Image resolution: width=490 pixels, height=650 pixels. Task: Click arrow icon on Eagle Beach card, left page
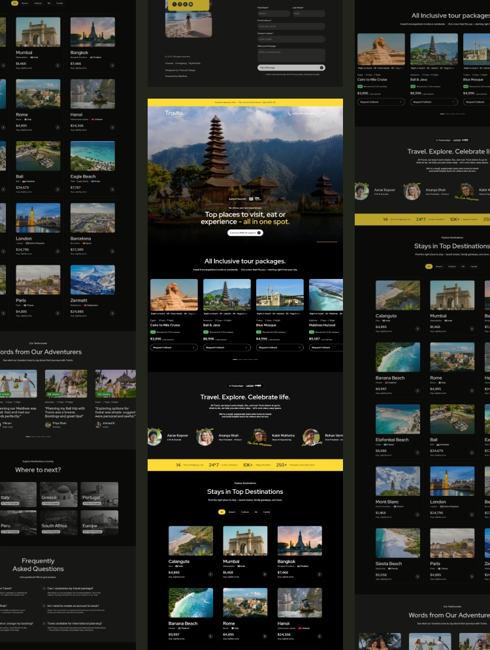(112, 189)
